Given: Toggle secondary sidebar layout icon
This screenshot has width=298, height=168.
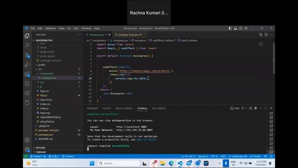Looking at the screenshot, I should 241,28.
